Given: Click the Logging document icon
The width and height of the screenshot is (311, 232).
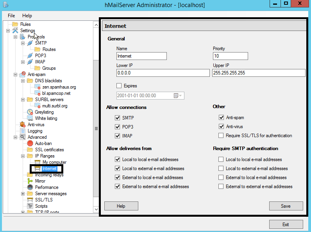Looking at the screenshot, I should 22,131.
